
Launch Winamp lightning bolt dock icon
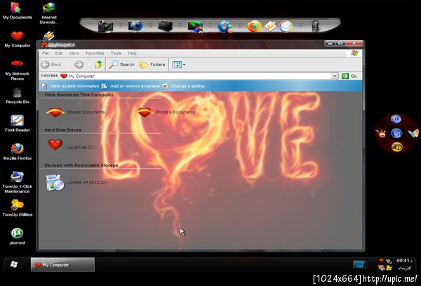tap(270, 27)
